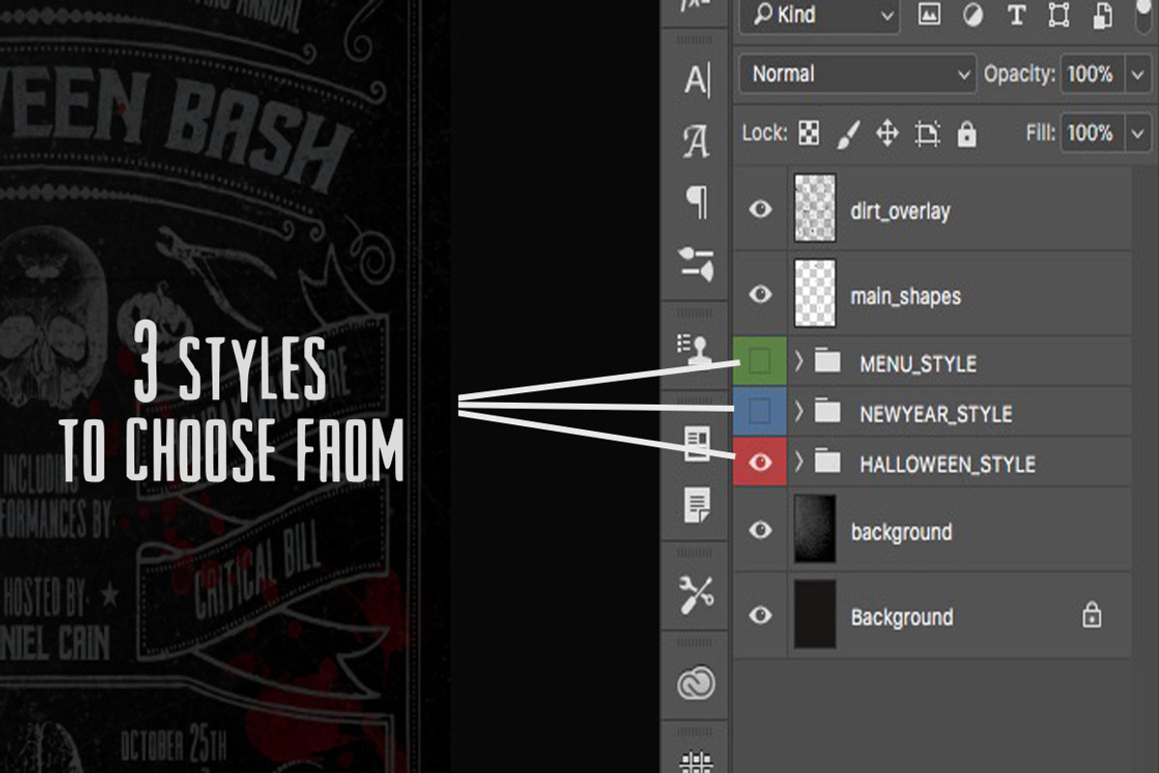
Task: Select the dirt_overlay layer thumbnail
Action: pyautogui.click(x=814, y=208)
